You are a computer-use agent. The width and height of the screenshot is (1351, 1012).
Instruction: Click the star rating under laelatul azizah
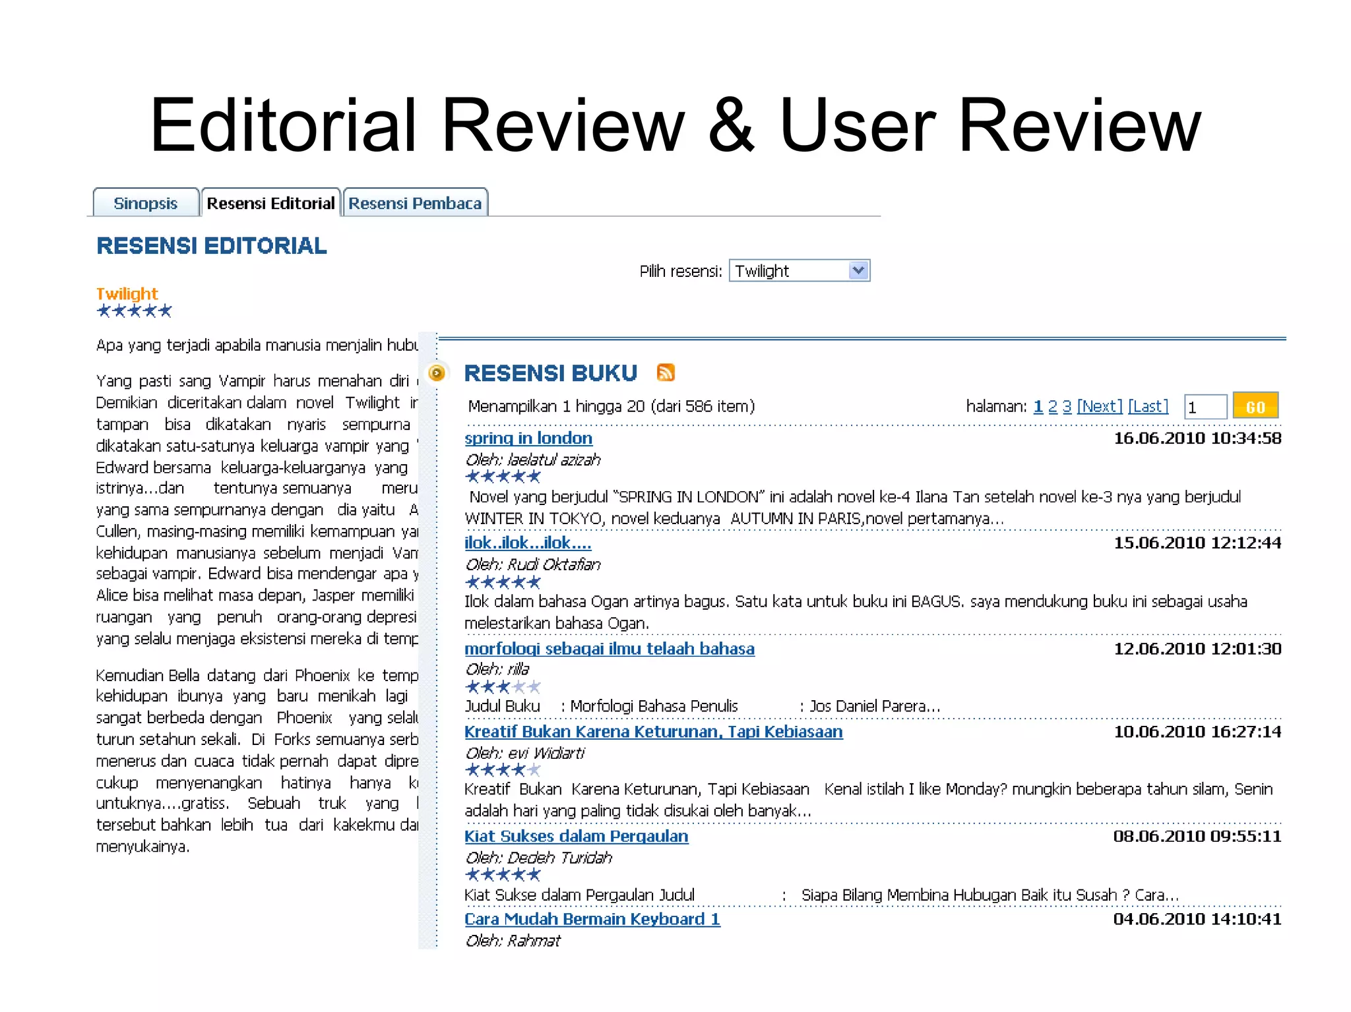503,477
